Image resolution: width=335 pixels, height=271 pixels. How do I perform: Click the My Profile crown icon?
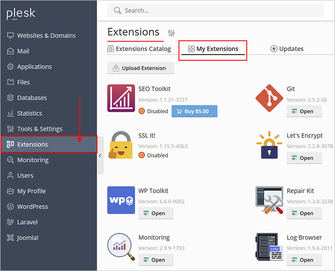[10, 191]
